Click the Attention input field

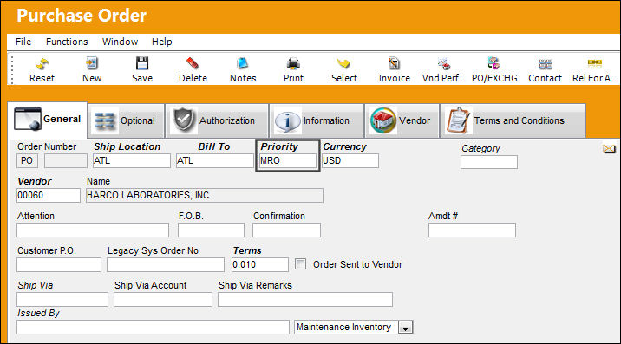(93, 230)
